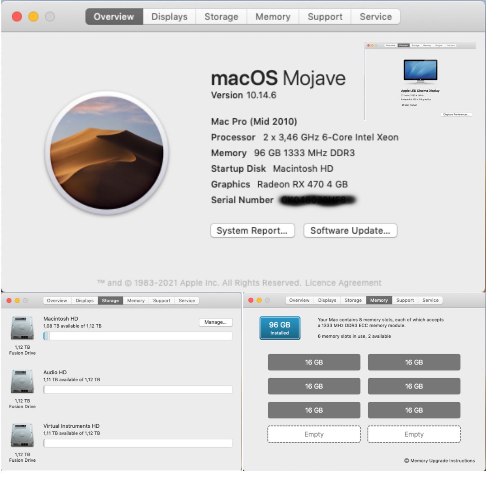Go to Overview tab in Storage window
Viewport: 486px width, 486px height.
coord(57,301)
